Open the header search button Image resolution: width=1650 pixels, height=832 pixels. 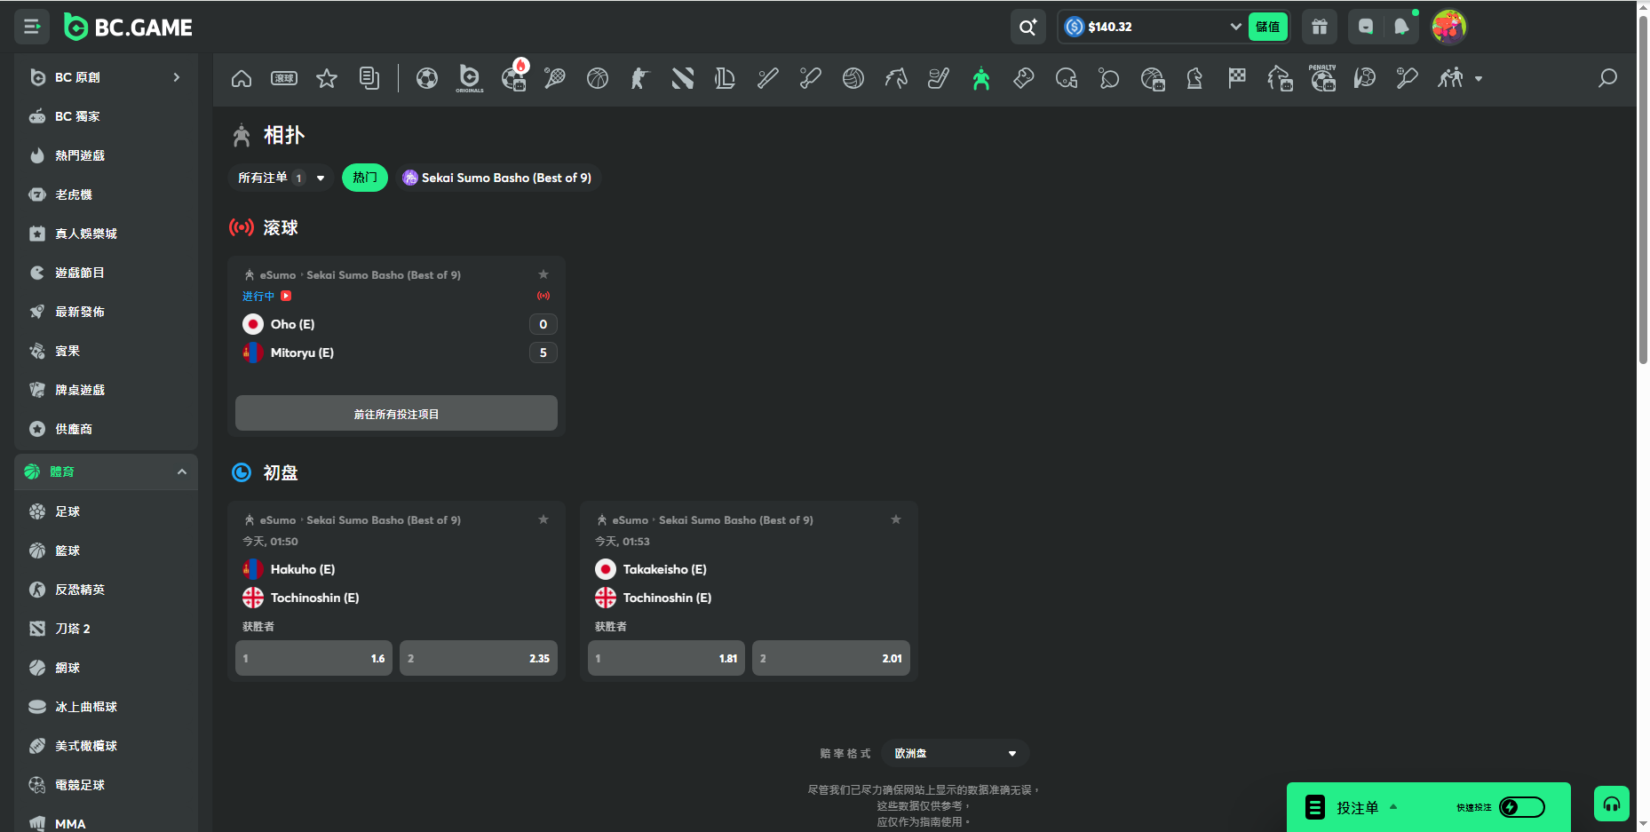tap(1027, 27)
